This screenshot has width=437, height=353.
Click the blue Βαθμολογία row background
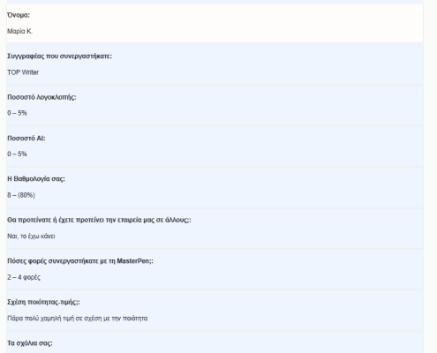click(215, 187)
